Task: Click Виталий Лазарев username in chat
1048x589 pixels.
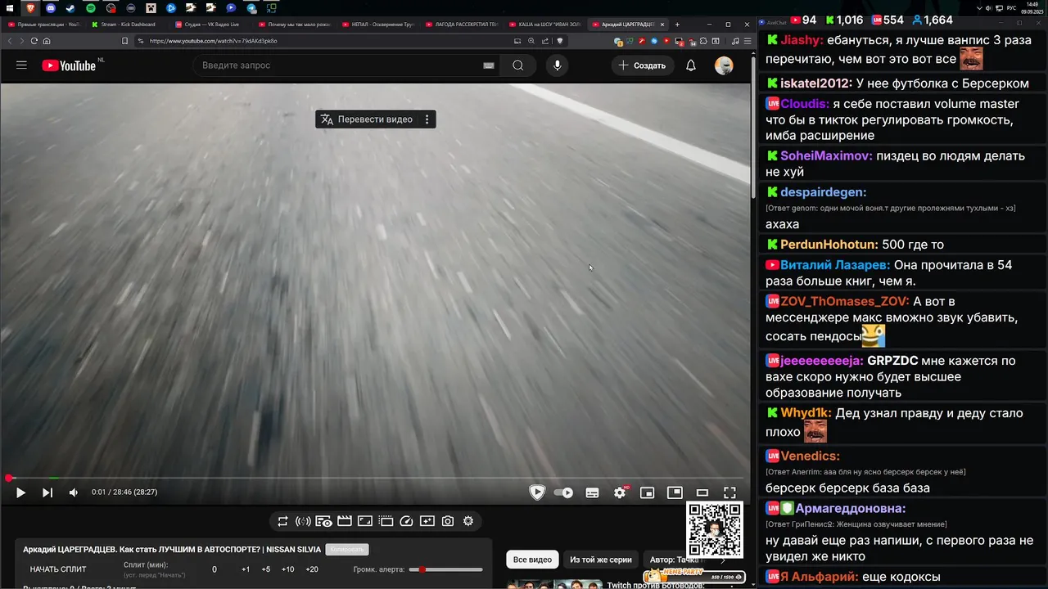Action: pyautogui.click(x=834, y=265)
